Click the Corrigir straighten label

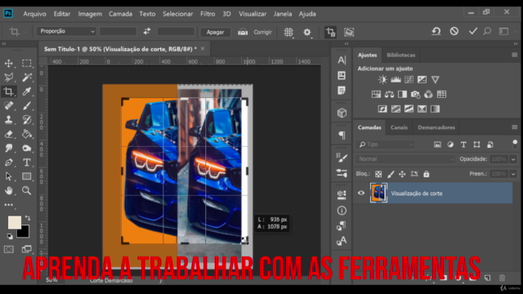pyautogui.click(x=262, y=32)
